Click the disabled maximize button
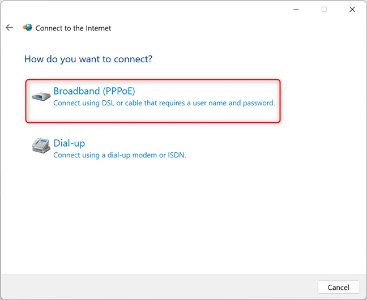 (x=324, y=10)
